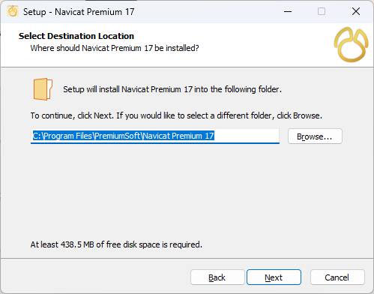The image size is (374, 294).
Task: Click the greyed-out maximize button
Action: coord(322,11)
